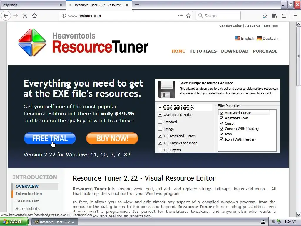Uncheck the Icon filter checkbox

tap(222, 134)
